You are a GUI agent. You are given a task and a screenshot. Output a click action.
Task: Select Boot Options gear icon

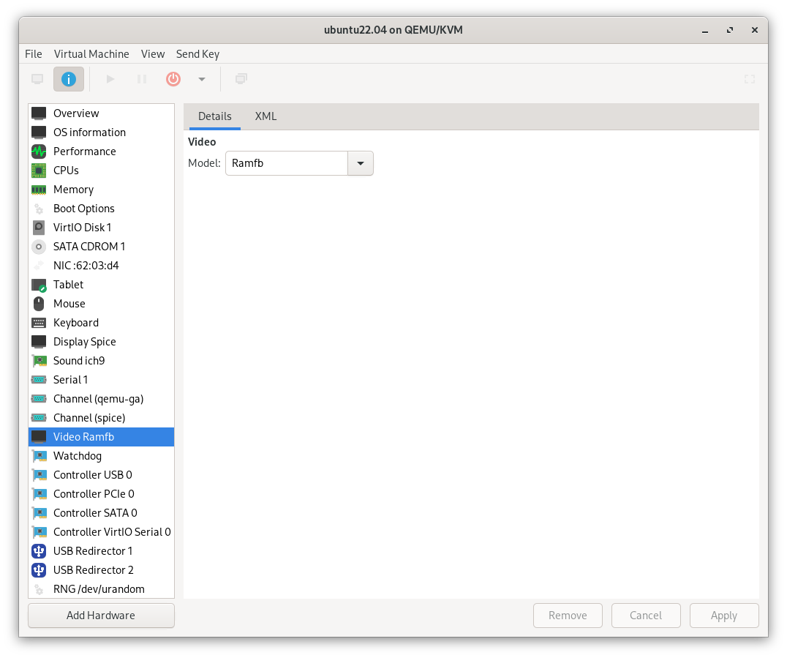pyautogui.click(x=39, y=209)
